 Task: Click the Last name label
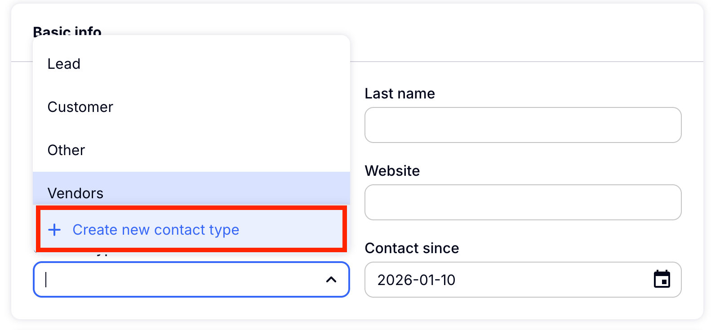click(x=400, y=94)
